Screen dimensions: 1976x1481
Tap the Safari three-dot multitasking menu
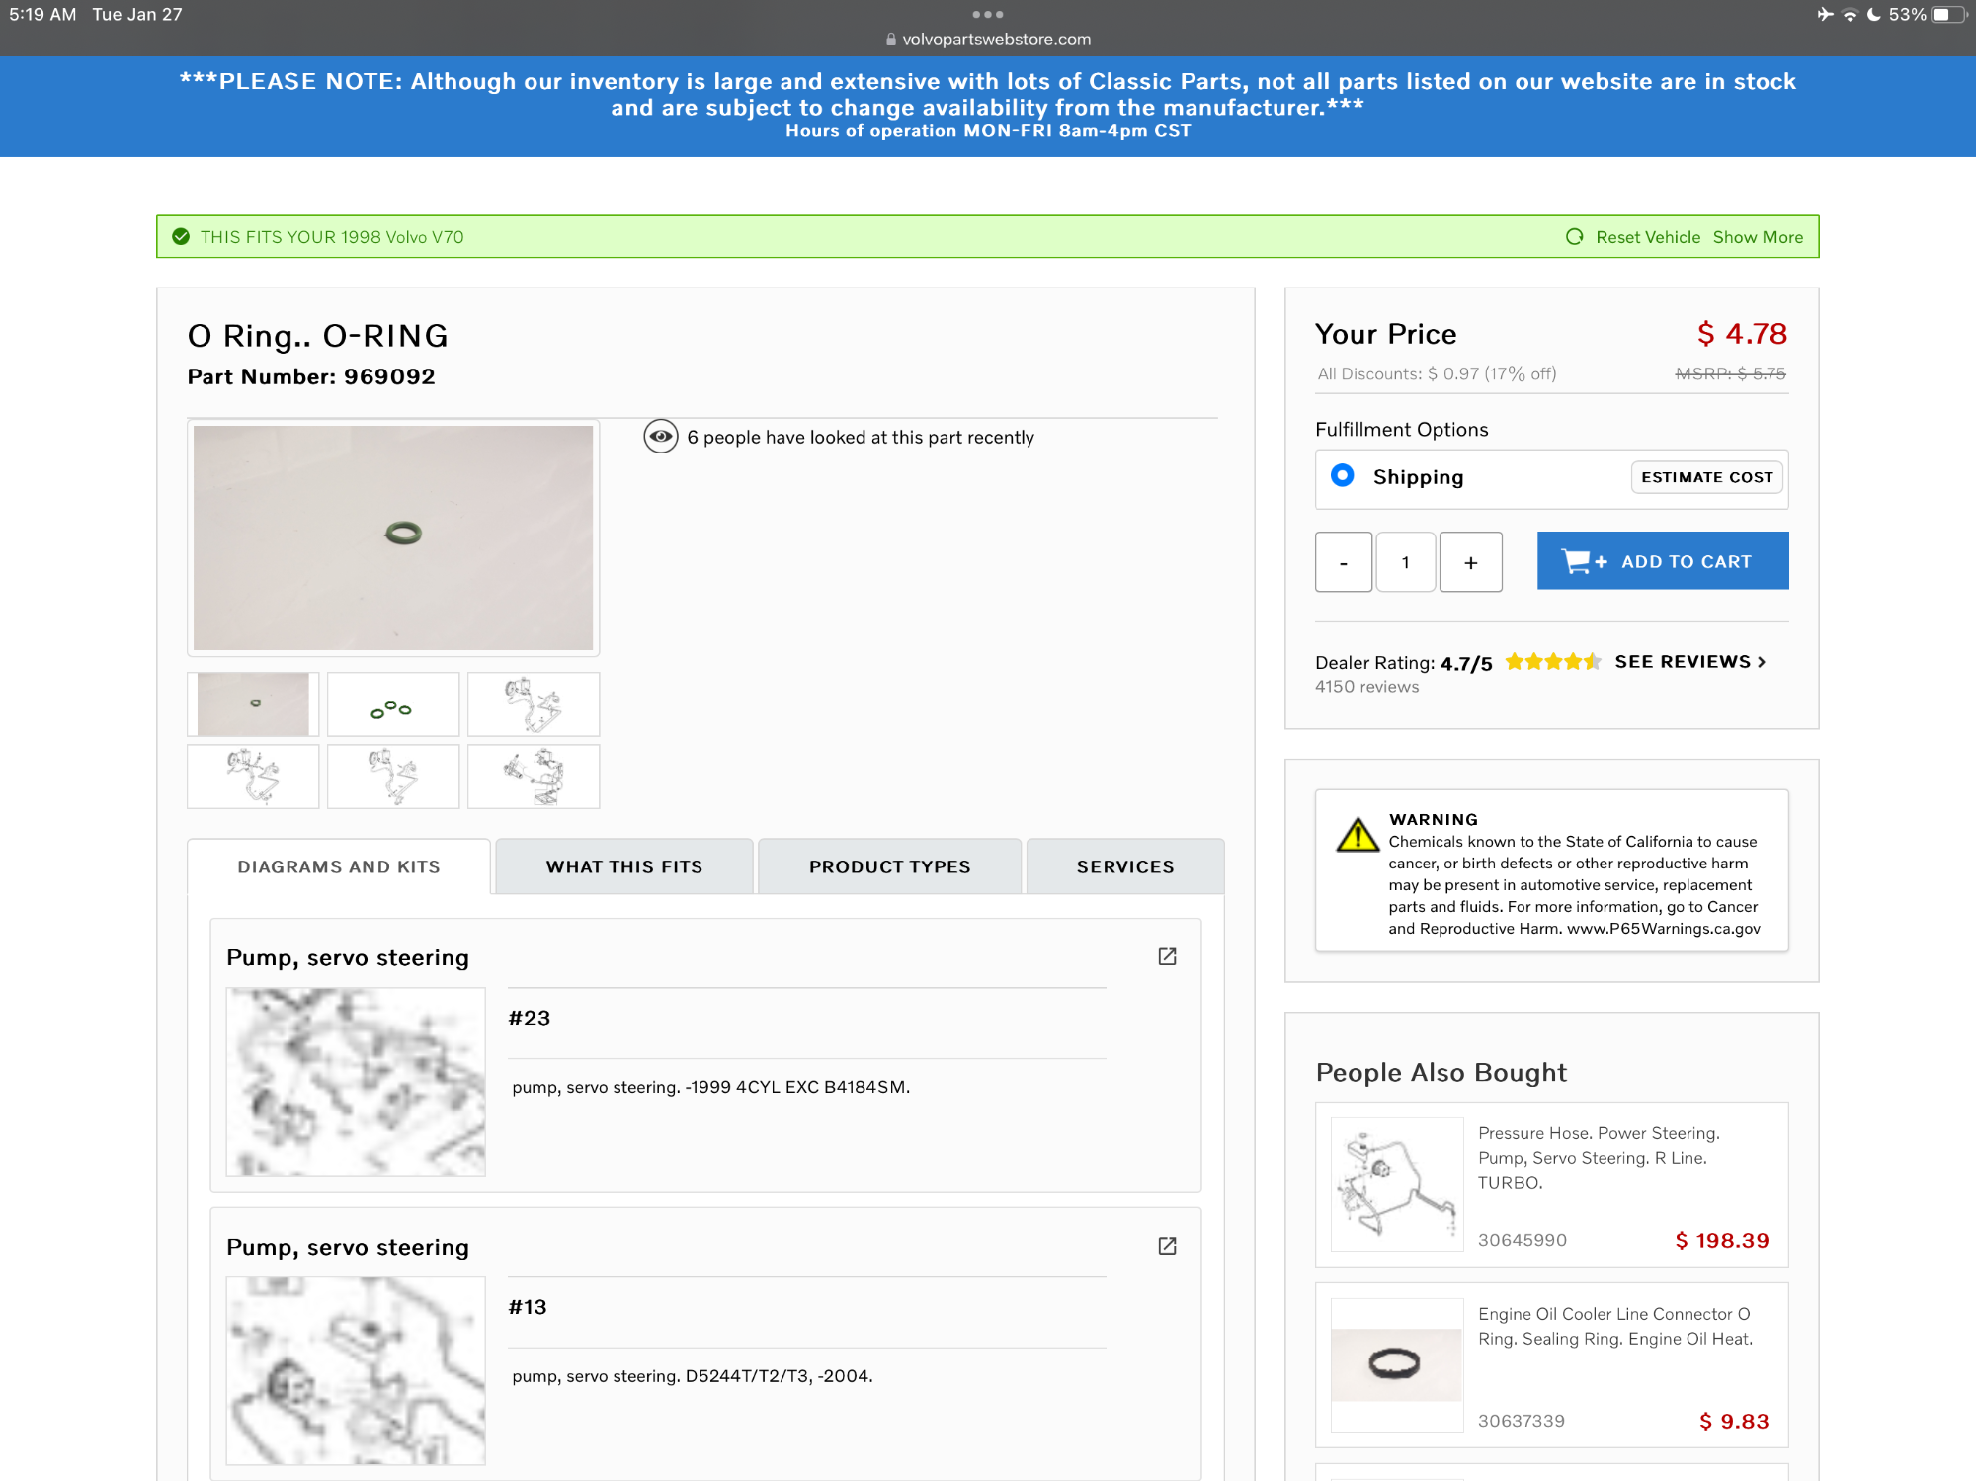coord(987,14)
